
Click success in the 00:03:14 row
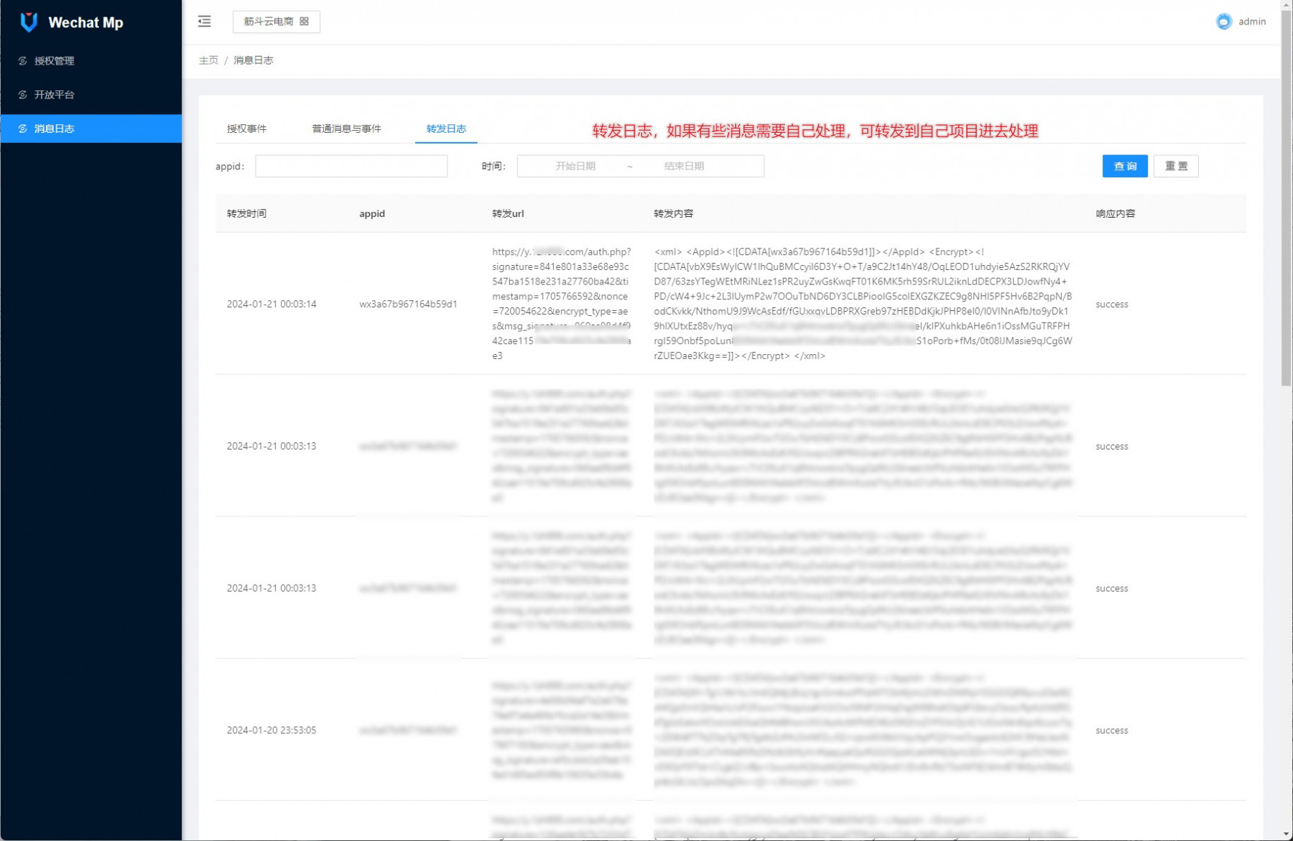pyautogui.click(x=1111, y=305)
